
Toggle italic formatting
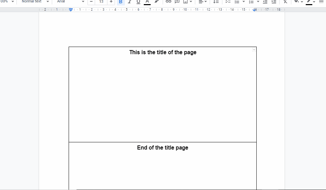(x=129, y=2)
